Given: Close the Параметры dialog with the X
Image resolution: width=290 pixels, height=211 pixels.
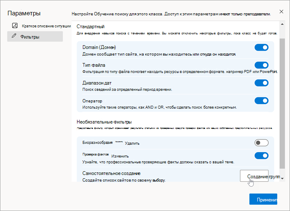Looking at the screenshot, I should 281,12.
